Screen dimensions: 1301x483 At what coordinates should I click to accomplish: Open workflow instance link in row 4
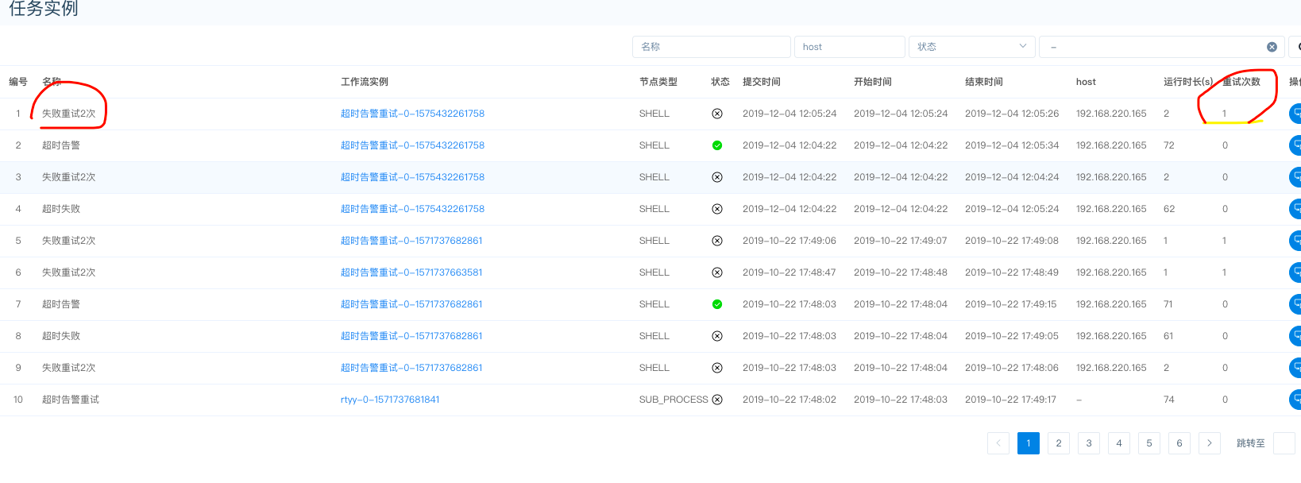coord(412,209)
